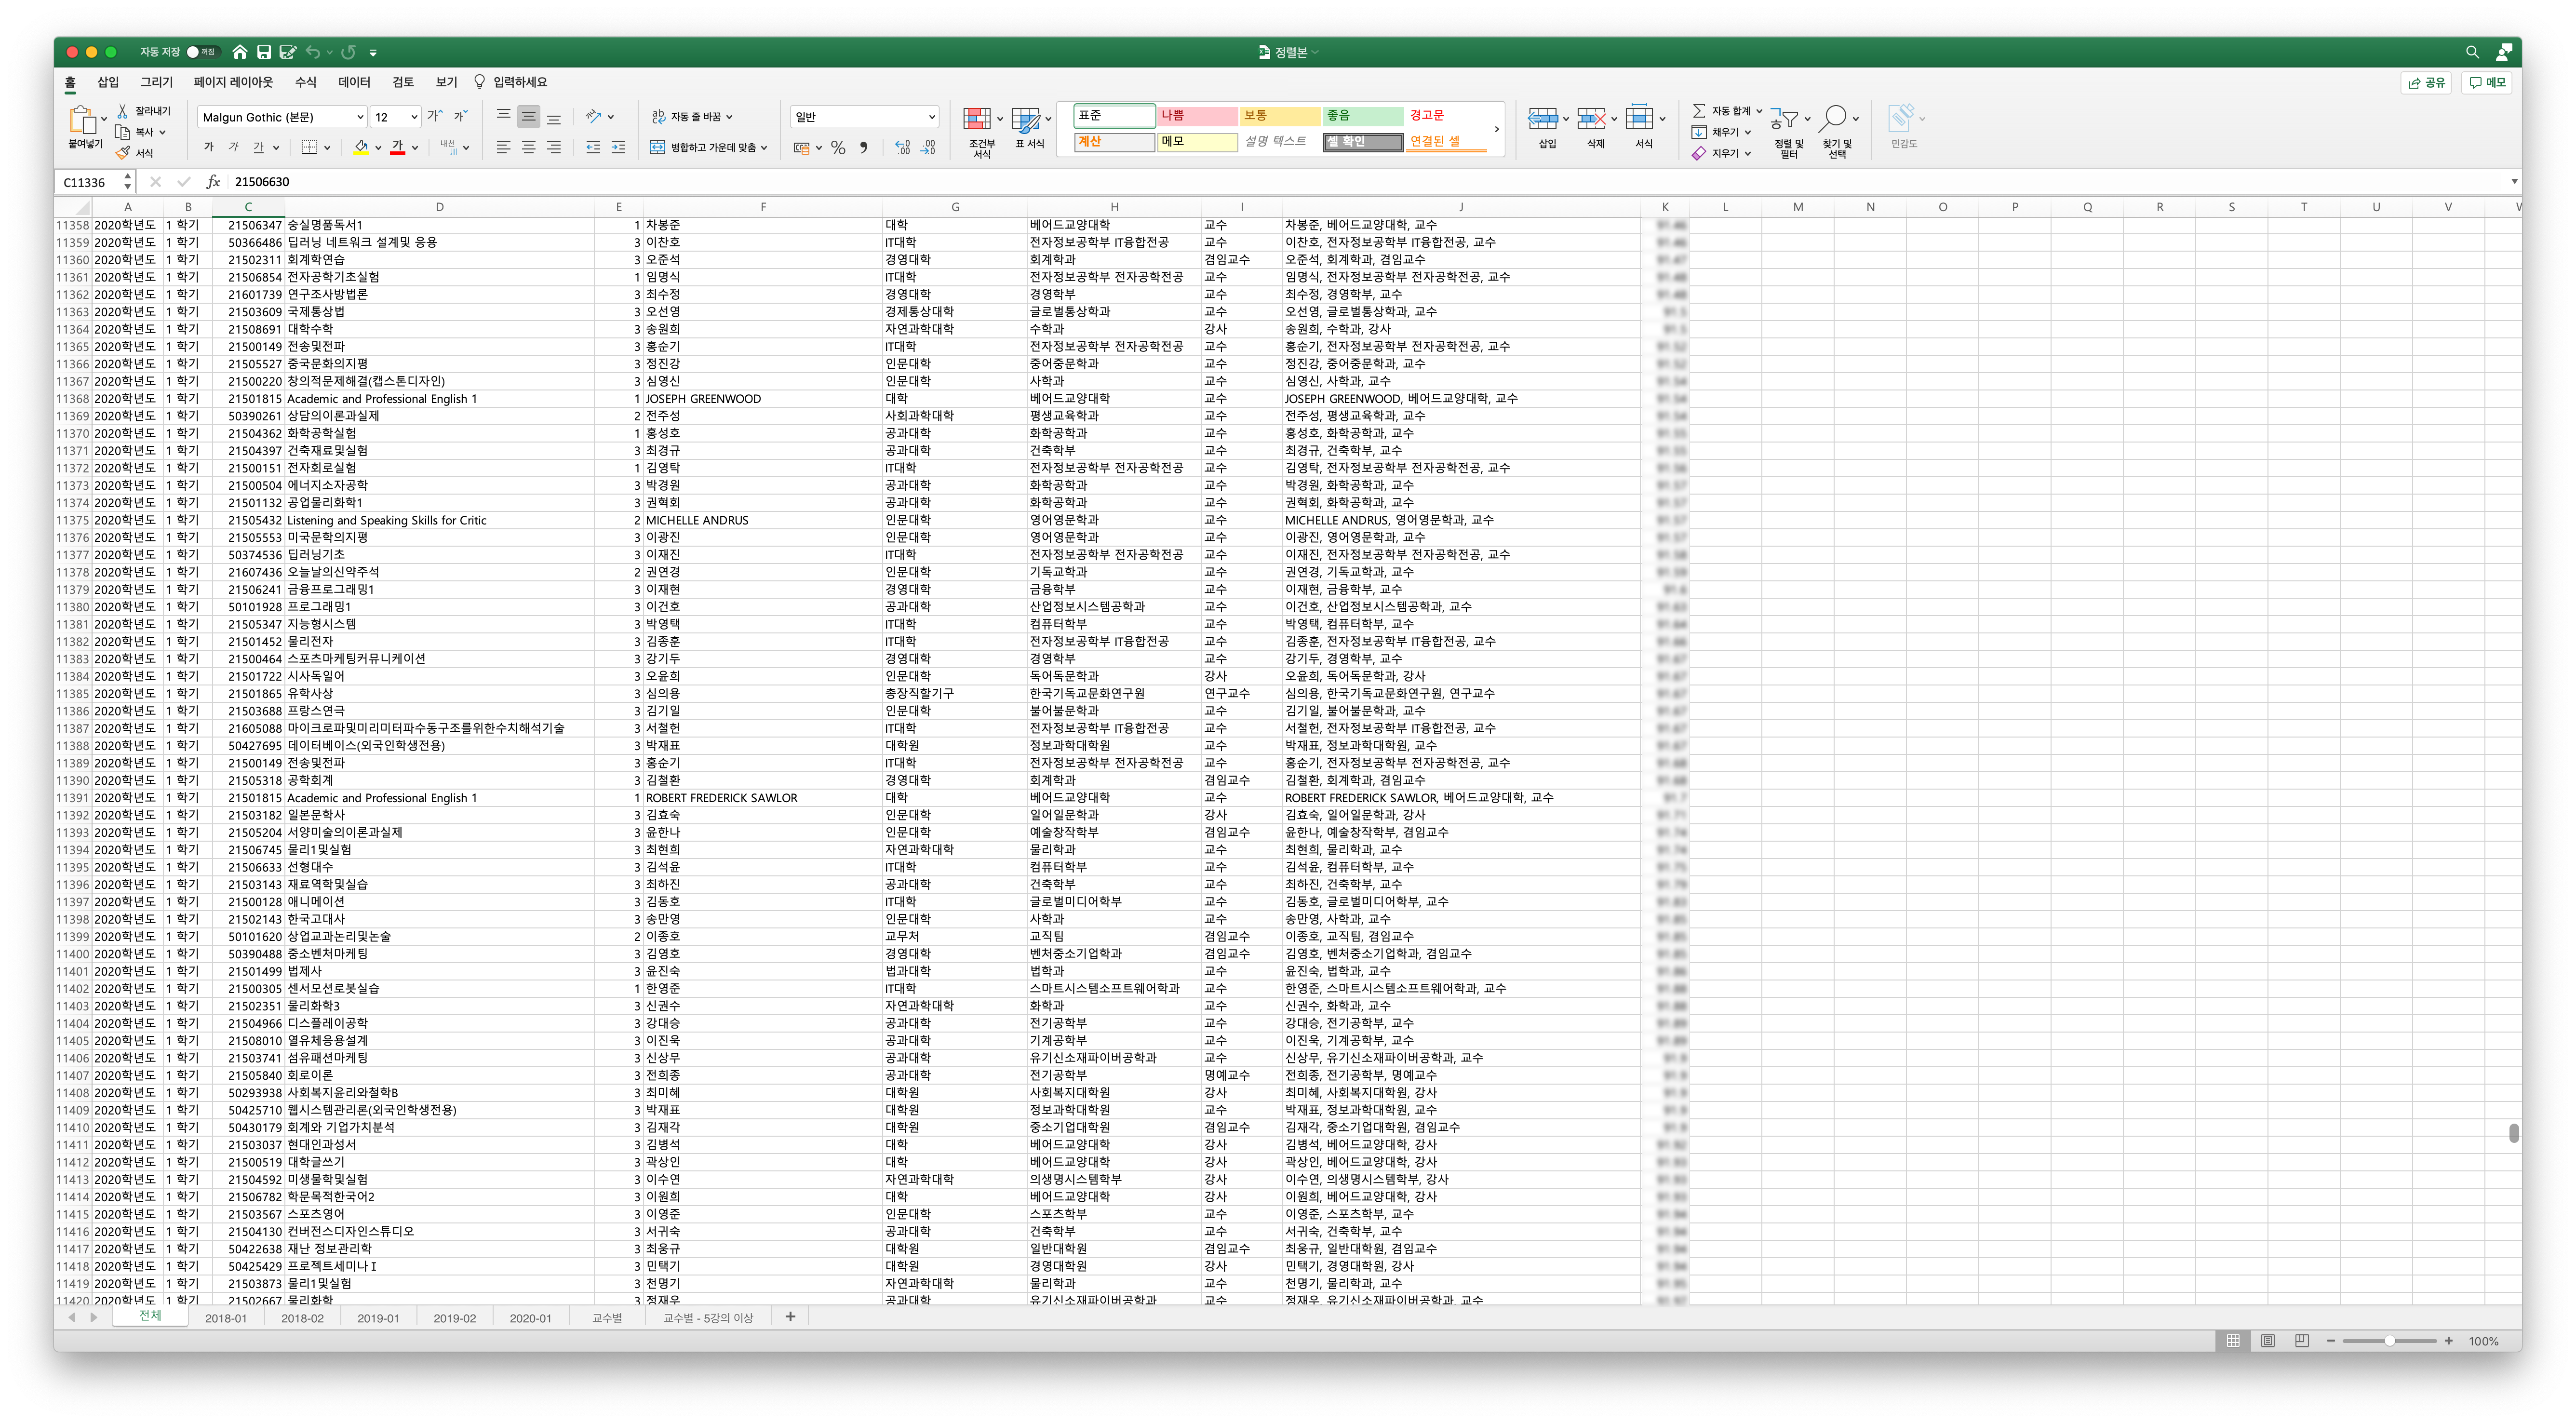Apply comma style to the number
This screenshot has width=2576, height=1423.
coord(864,148)
